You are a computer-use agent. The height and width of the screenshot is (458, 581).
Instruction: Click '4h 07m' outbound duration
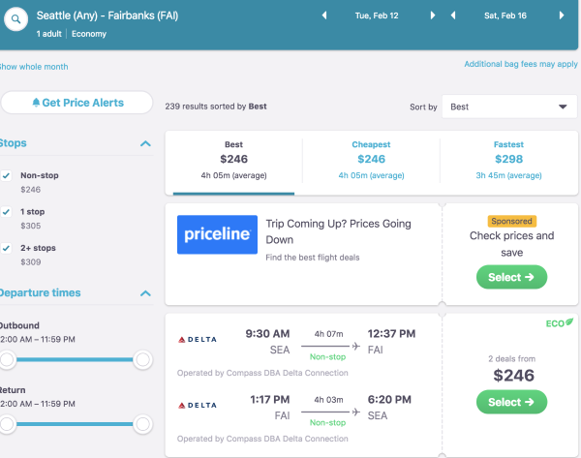click(328, 334)
